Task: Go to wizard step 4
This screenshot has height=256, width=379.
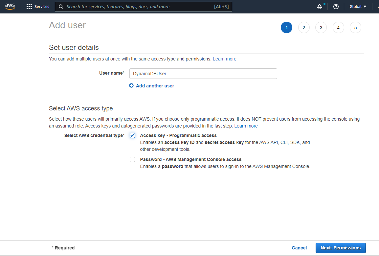Action: [x=338, y=28]
